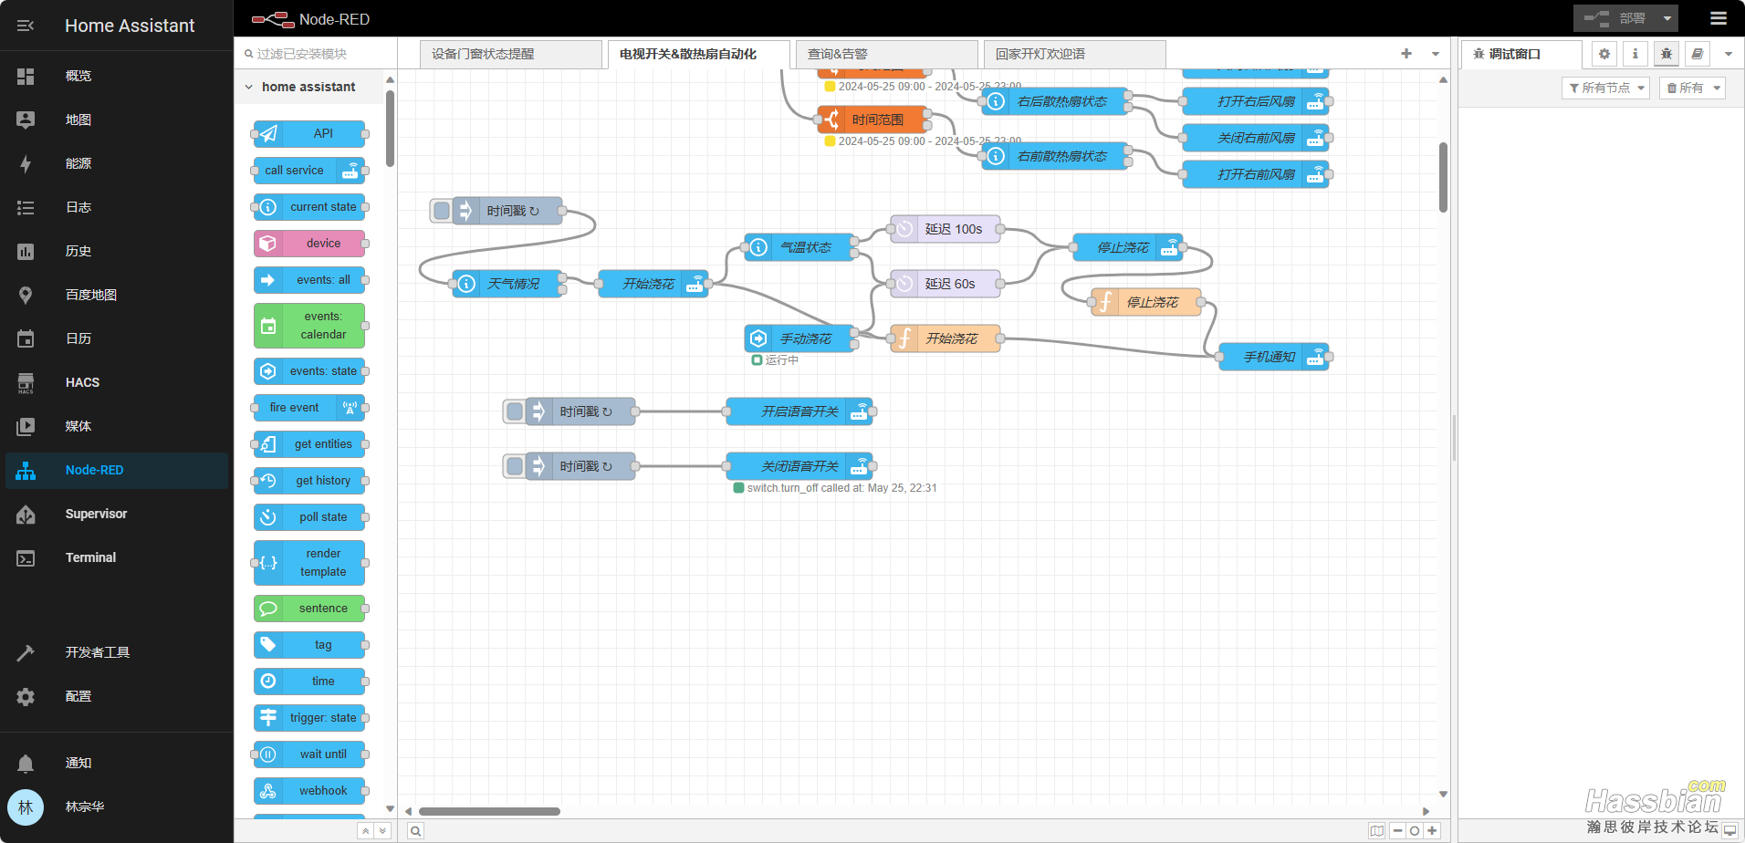Open the 所有节点 debug filter dropdown

(x=1606, y=88)
